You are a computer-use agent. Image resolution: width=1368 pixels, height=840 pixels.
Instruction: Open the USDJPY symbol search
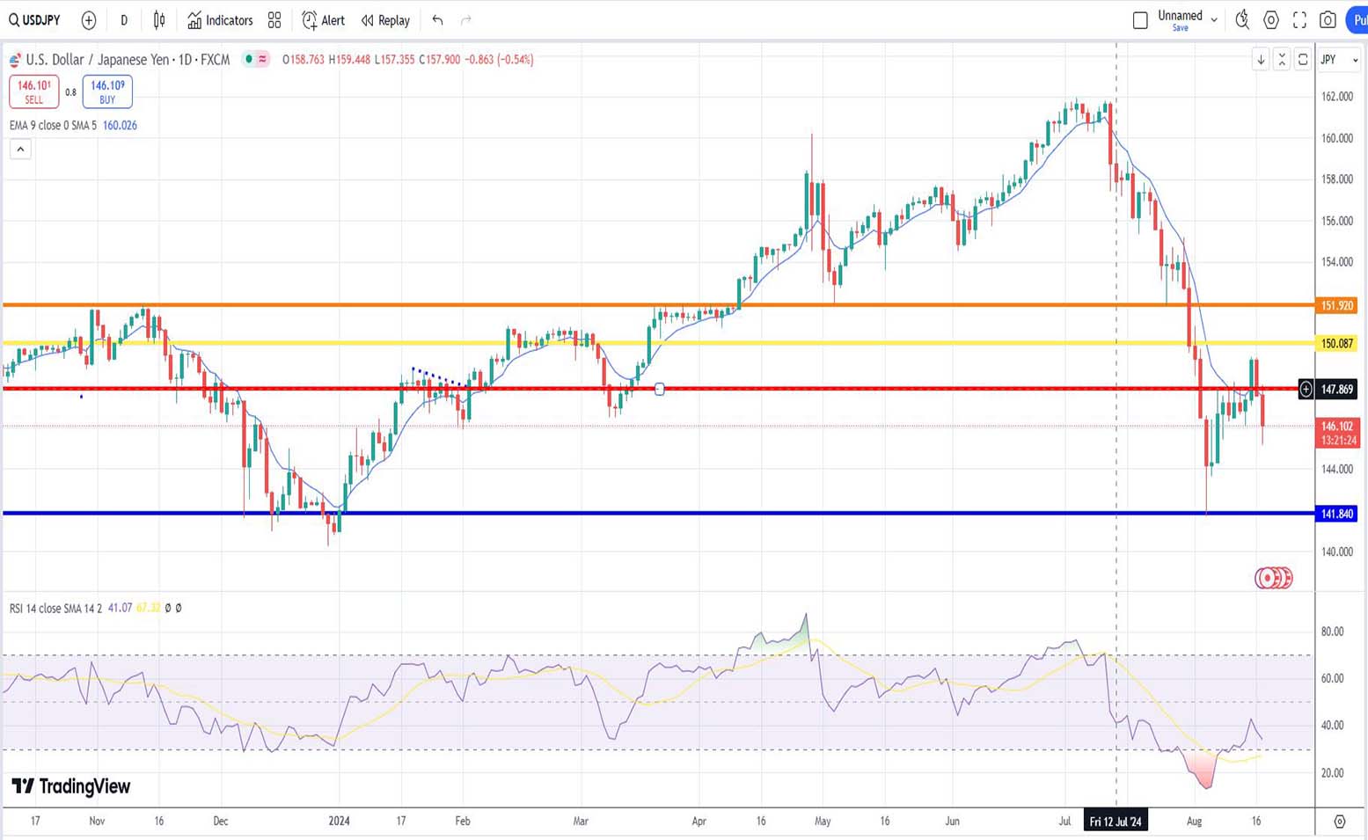coord(35,20)
